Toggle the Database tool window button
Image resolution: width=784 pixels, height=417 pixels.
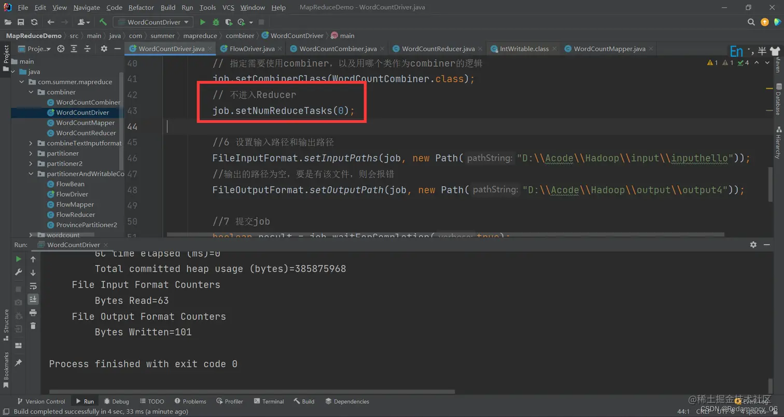click(778, 100)
